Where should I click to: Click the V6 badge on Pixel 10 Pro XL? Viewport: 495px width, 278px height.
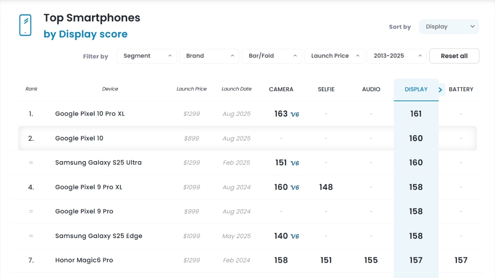(295, 114)
